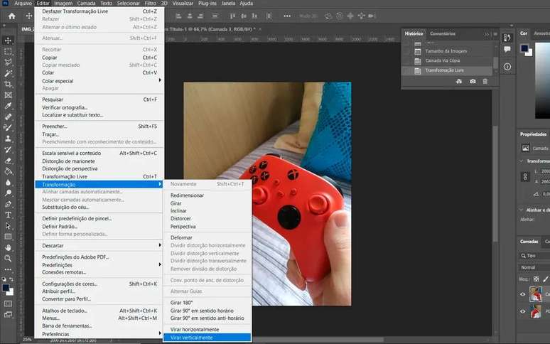This screenshot has height=344, width=550.
Task: Open the layer filter Tipo dropdown
Action: coord(534,256)
